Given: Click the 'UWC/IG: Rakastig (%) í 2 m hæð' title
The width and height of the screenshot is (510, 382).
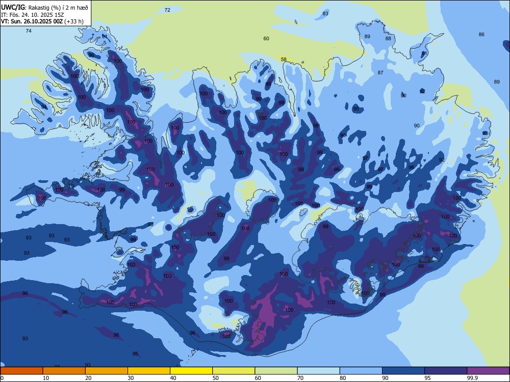Looking at the screenshot, I should pyautogui.click(x=44, y=7).
